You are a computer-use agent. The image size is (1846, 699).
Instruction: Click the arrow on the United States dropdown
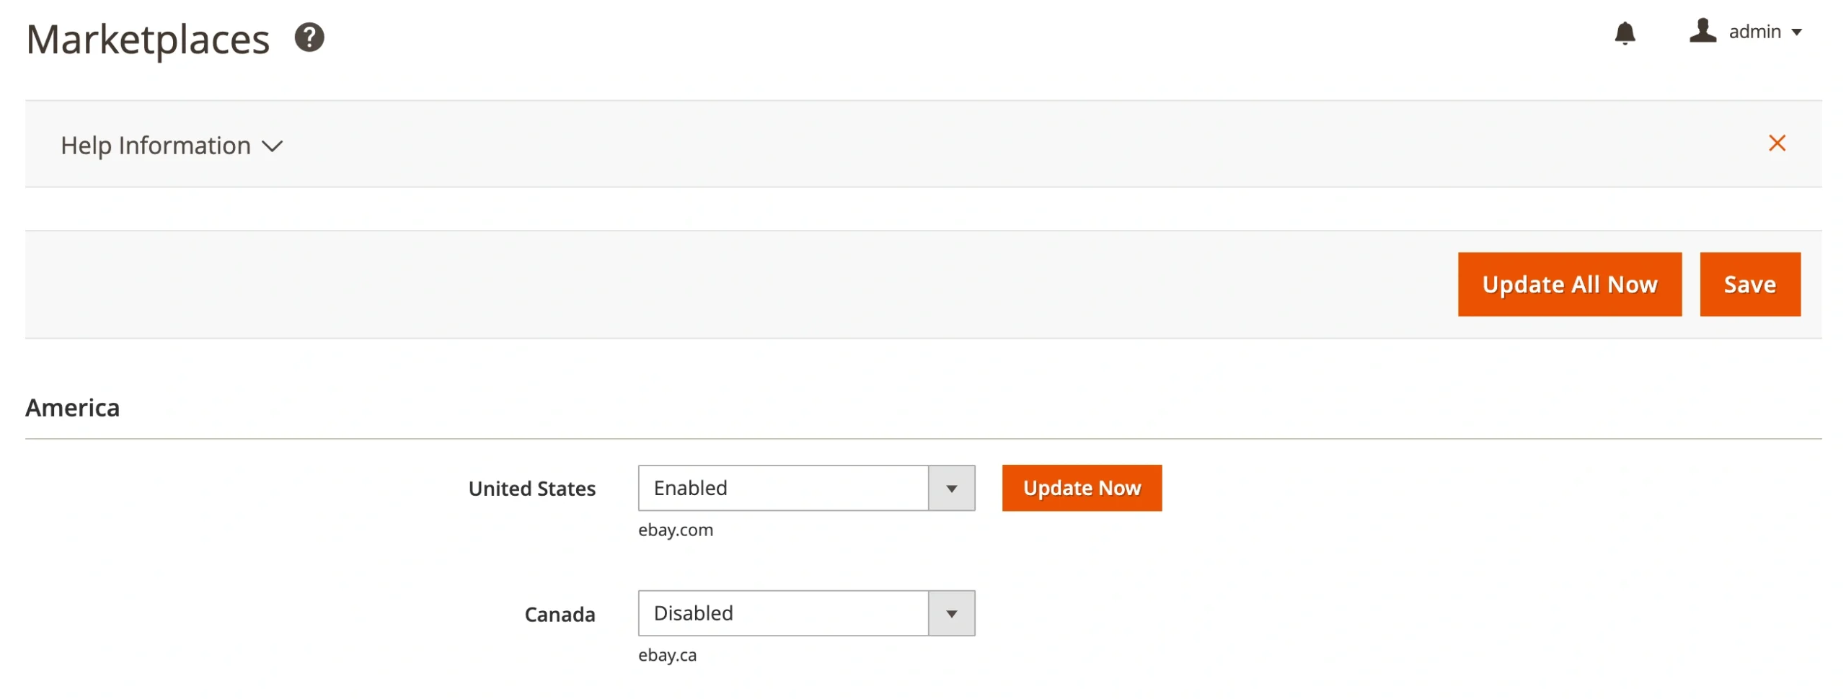coord(950,489)
